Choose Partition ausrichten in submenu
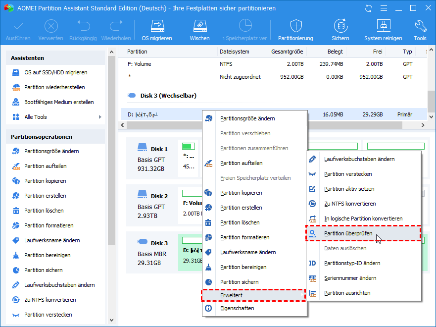Image resolution: width=436 pixels, height=327 pixels. point(364,293)
